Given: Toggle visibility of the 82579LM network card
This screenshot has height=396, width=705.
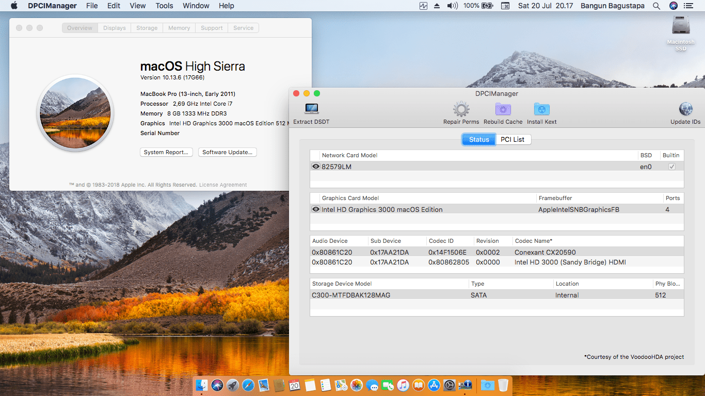Looking at the screenshot, I should click(x=315, y=166).
